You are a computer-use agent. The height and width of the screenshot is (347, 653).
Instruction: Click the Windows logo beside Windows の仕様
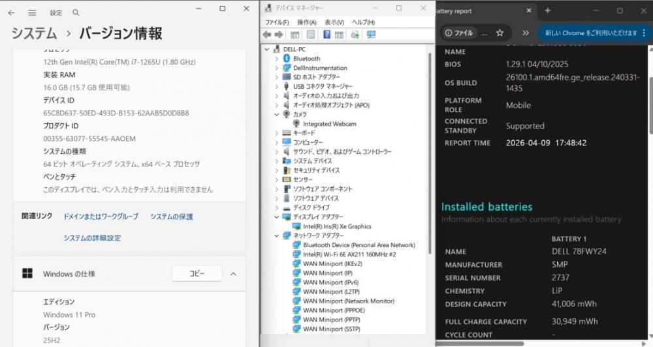coord(27,273)
